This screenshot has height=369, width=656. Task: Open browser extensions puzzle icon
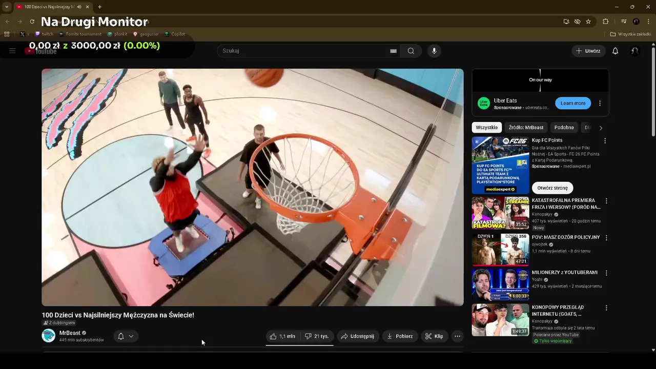605,22
